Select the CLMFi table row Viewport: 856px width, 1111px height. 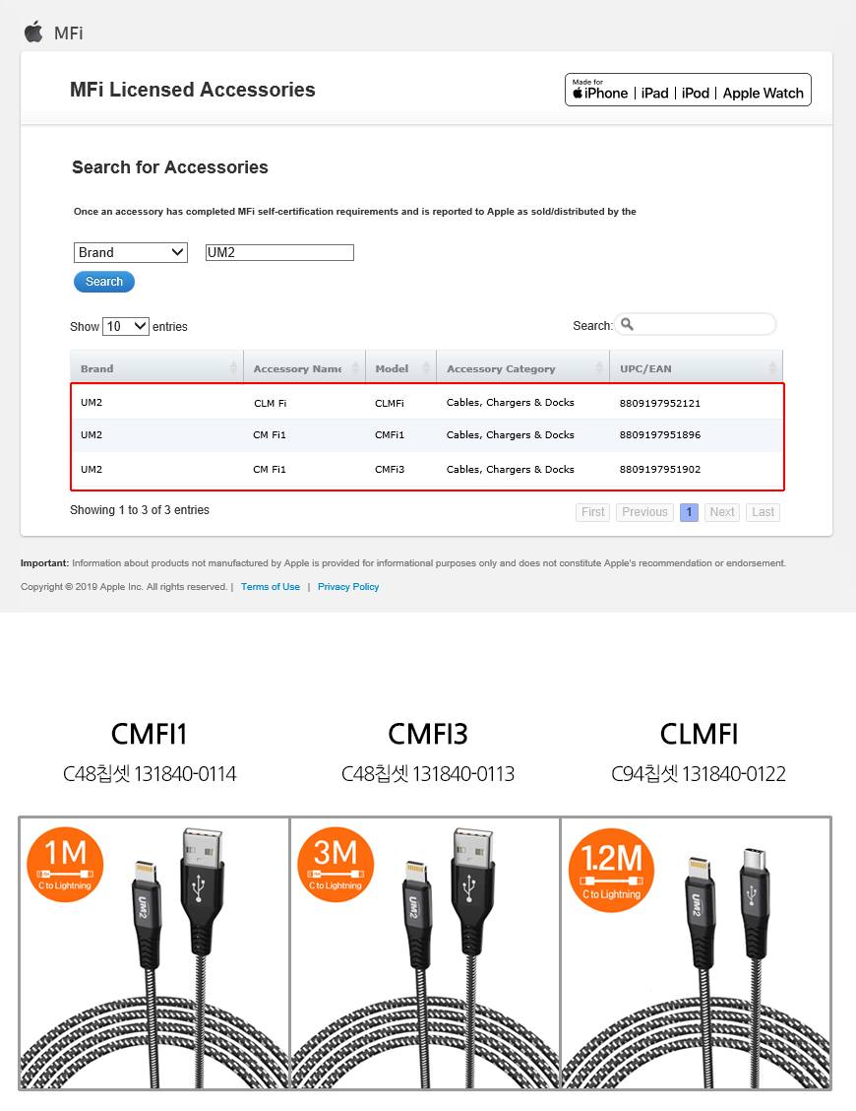pyautogui.click(x=427, y=403)
